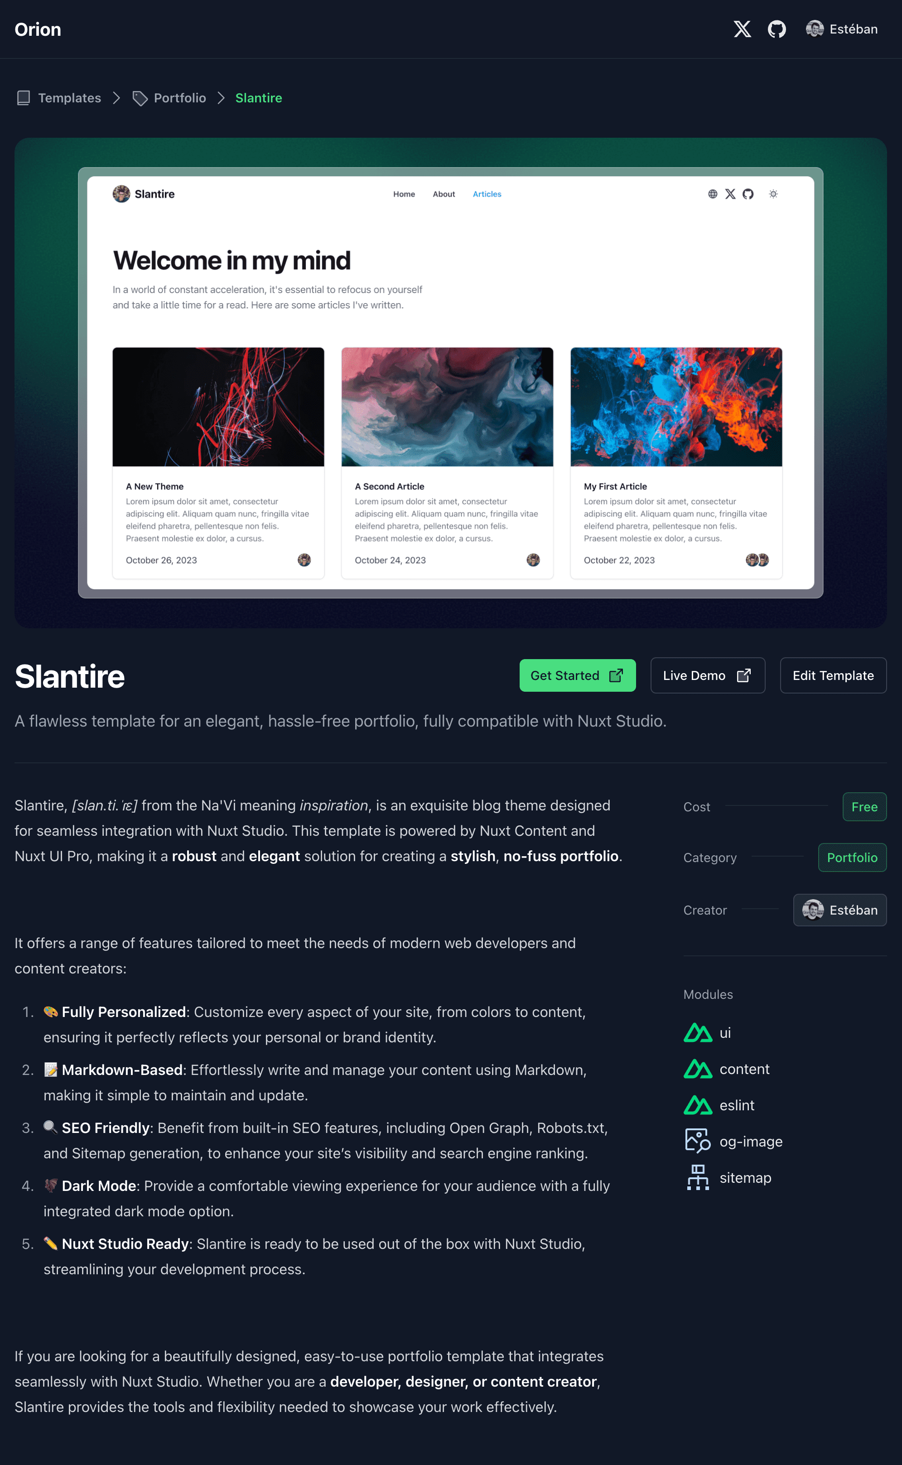Image resolution: width=902 pixels, height=1465 pixels.
Task: Click the eslint module icon
Action: pos(695,1105)
